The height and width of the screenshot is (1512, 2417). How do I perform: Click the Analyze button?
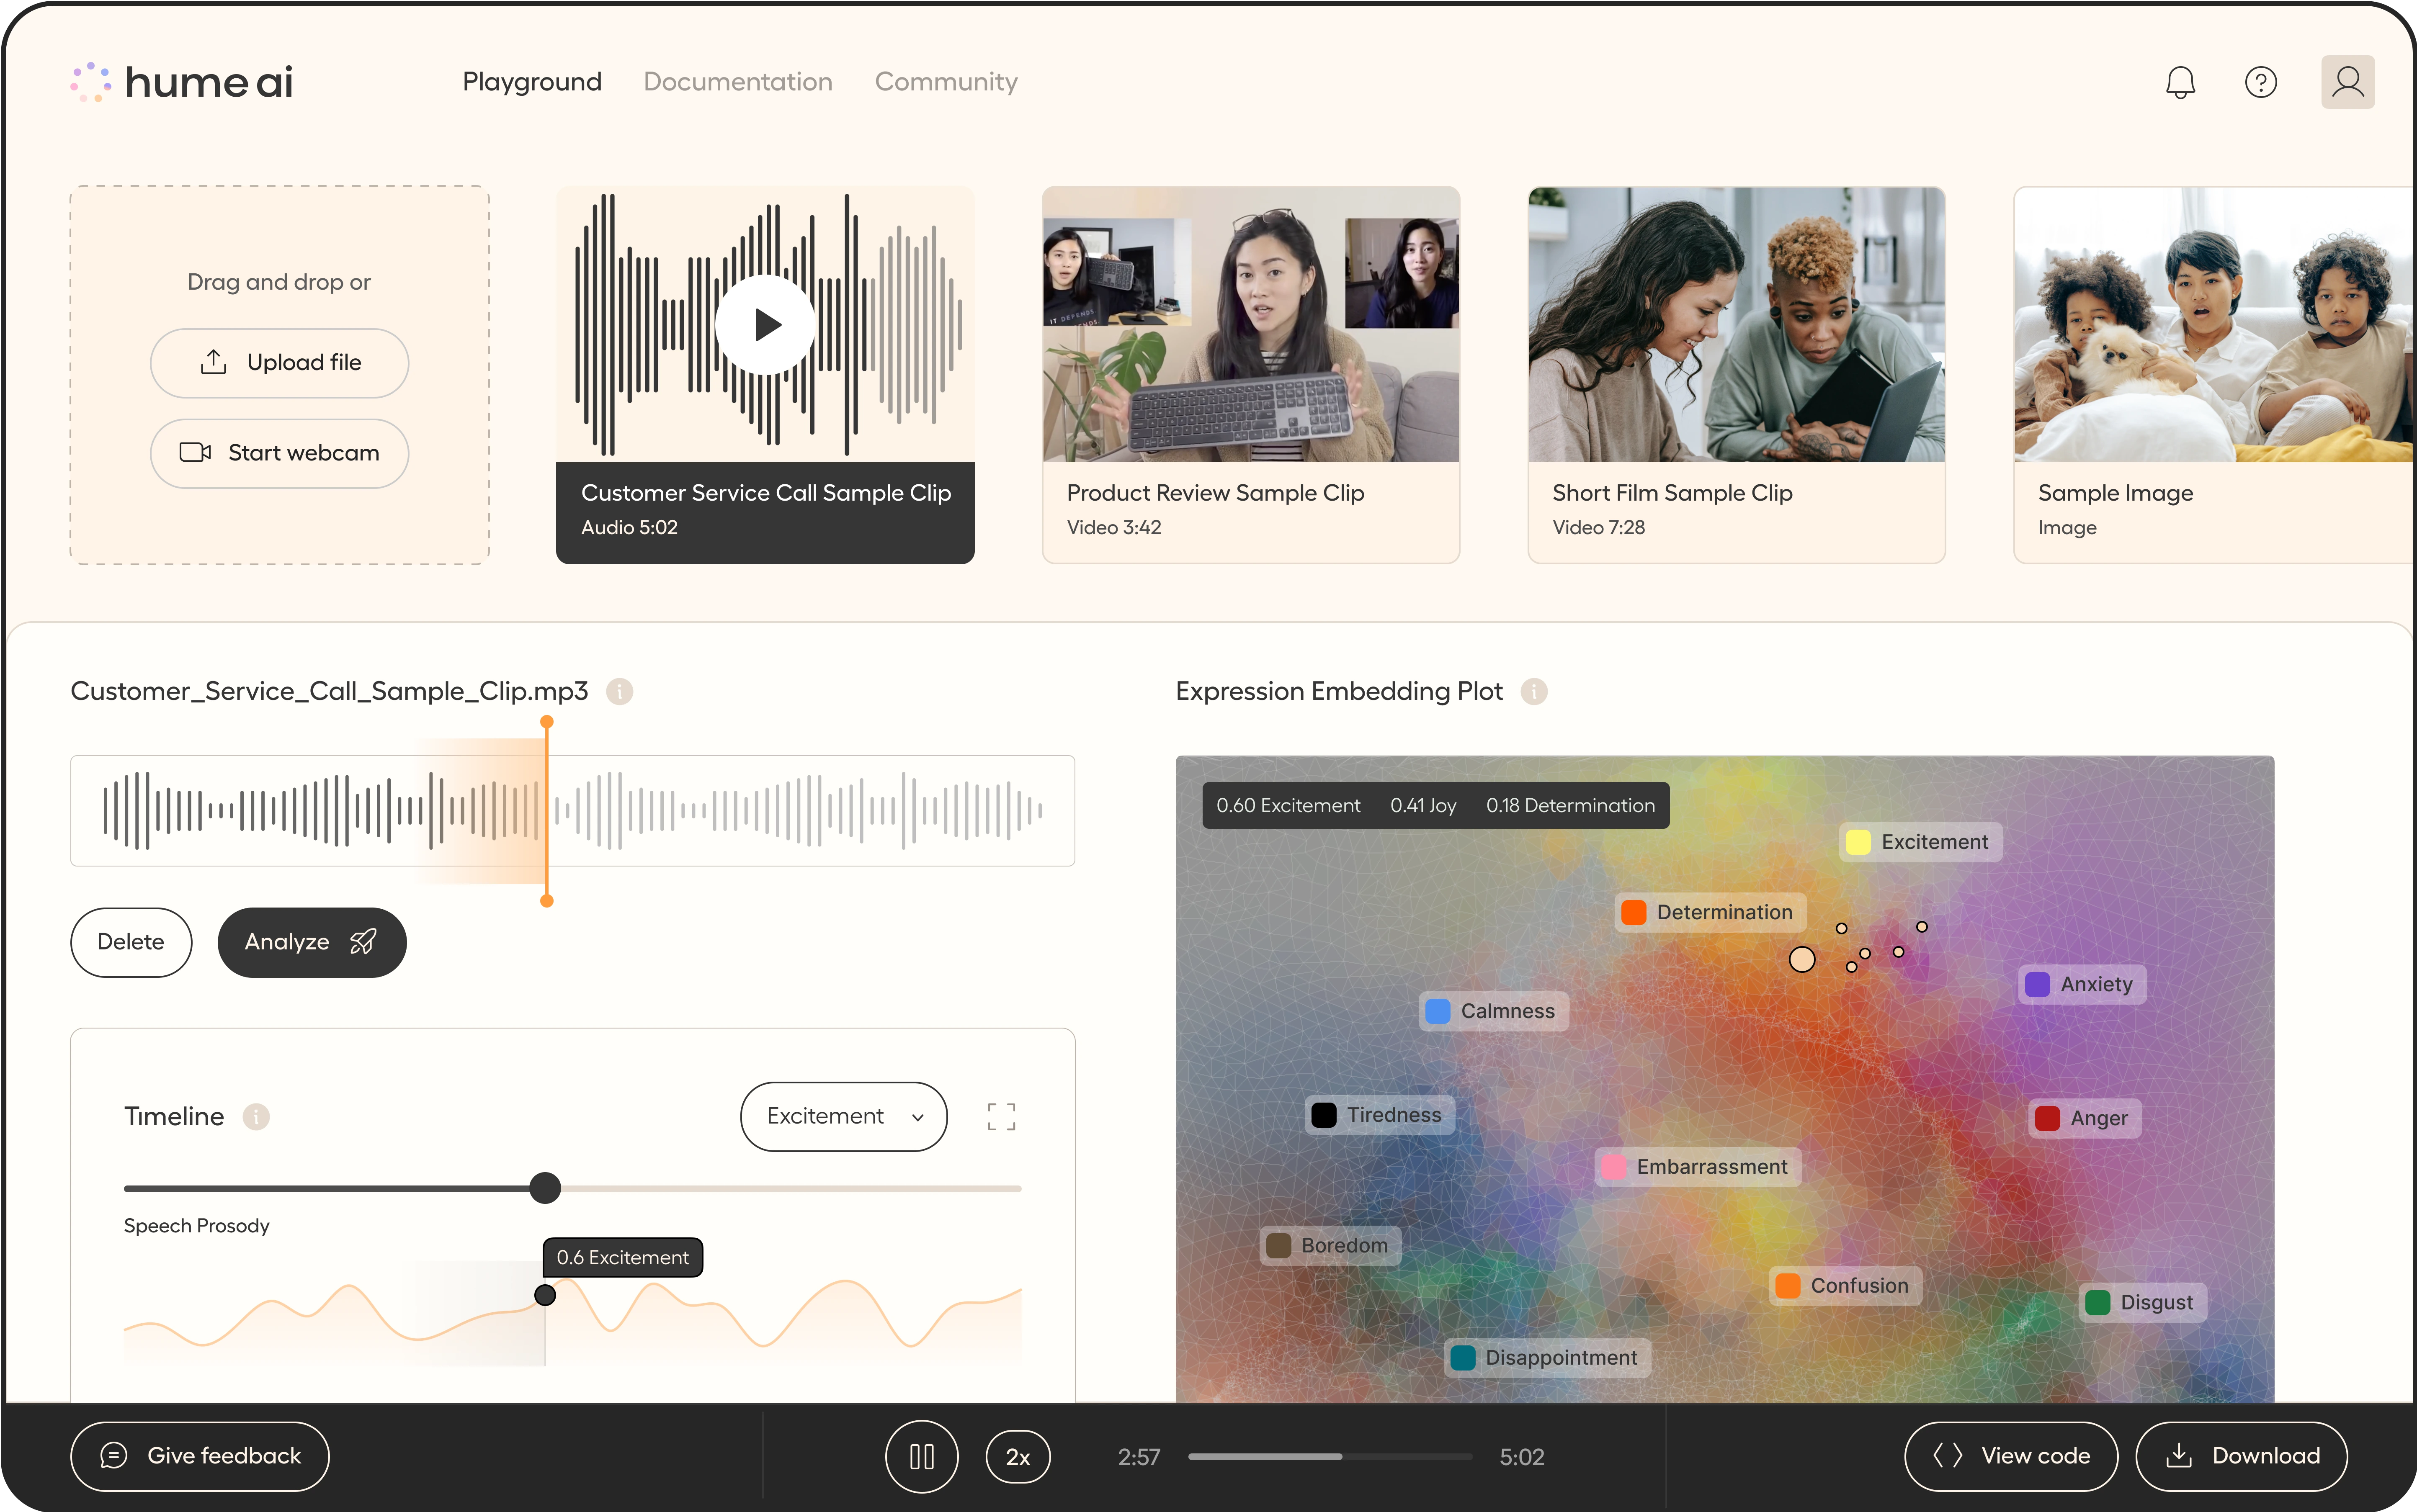tap(311, 942)
